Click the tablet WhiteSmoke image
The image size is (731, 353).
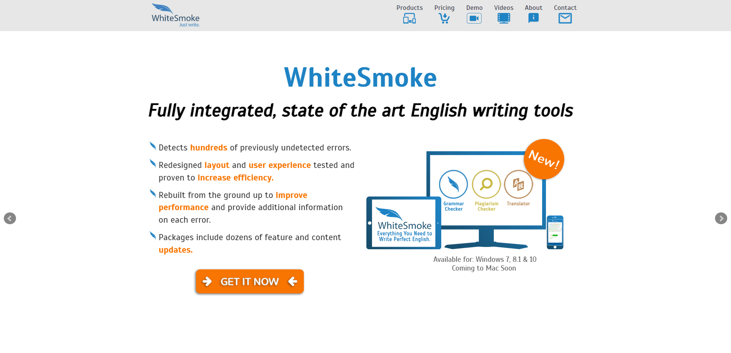click(x=404, y=223)
